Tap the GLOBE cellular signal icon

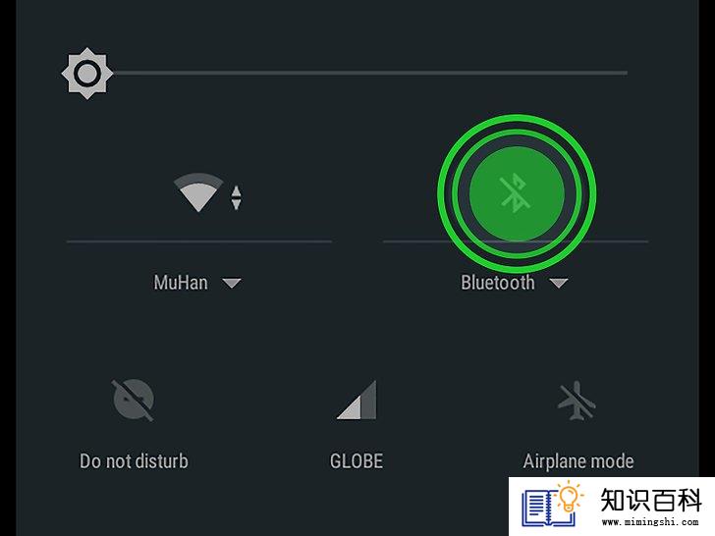click(x=357, y=400)
